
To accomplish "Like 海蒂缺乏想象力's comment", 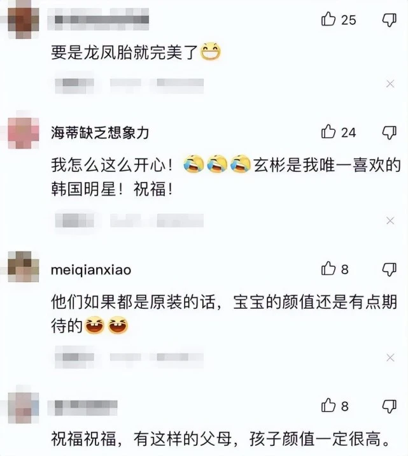I will click(328, 132).
